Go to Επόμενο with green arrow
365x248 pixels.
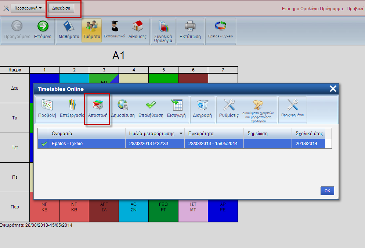tap(43, 30)
